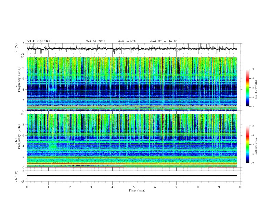Click the time axis tick label '8'

(x=198, y=187)
